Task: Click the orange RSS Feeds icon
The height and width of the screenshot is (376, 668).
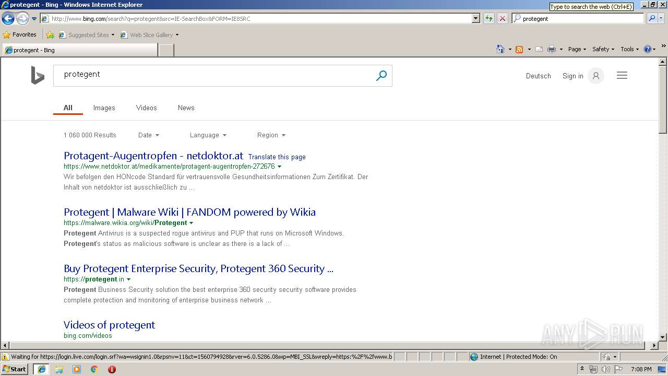Action: coord(519,49)
